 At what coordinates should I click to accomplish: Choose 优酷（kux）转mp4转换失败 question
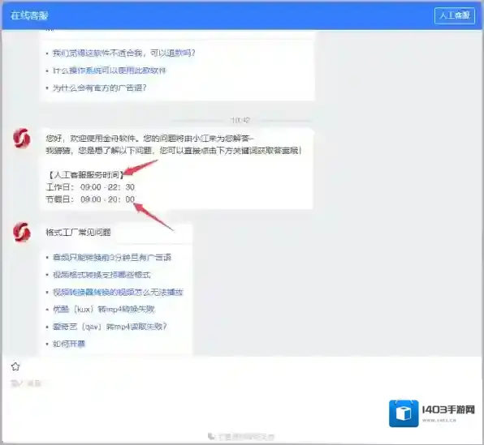pos(104,309)
